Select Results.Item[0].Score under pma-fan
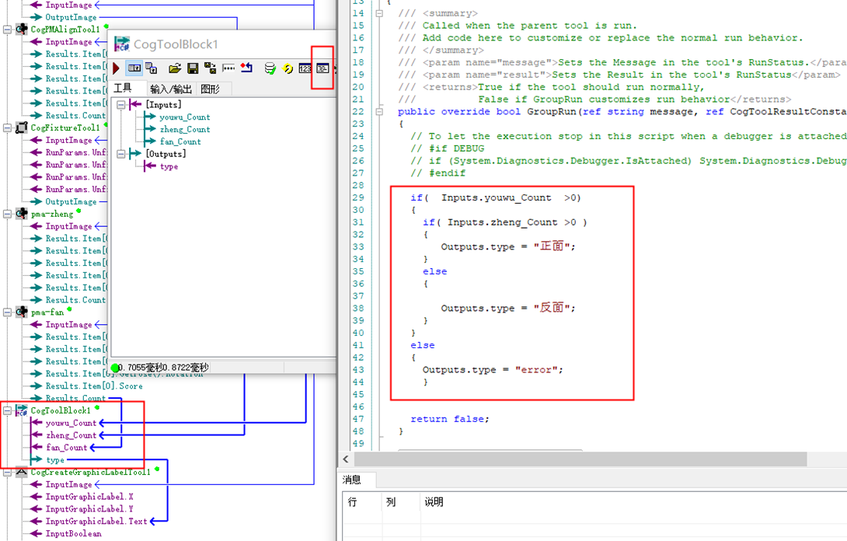This screenshot has width=847, height=541. (x=94, y=386)
